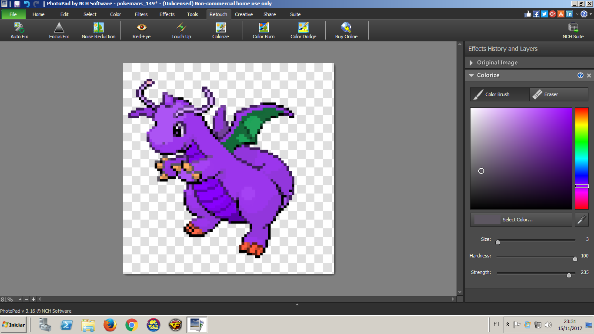
Task: Click the Windows Iniciar start button
Action: click(14, 324)
